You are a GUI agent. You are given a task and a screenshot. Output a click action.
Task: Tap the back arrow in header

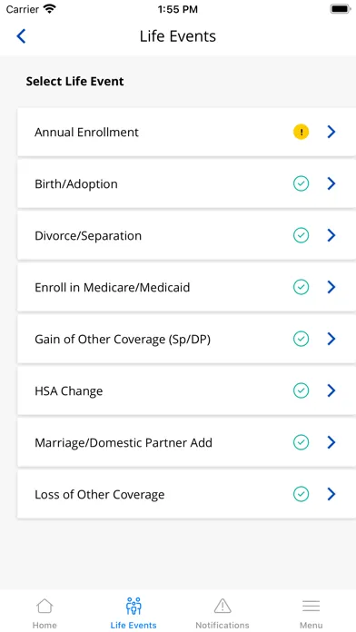[21, 36]
